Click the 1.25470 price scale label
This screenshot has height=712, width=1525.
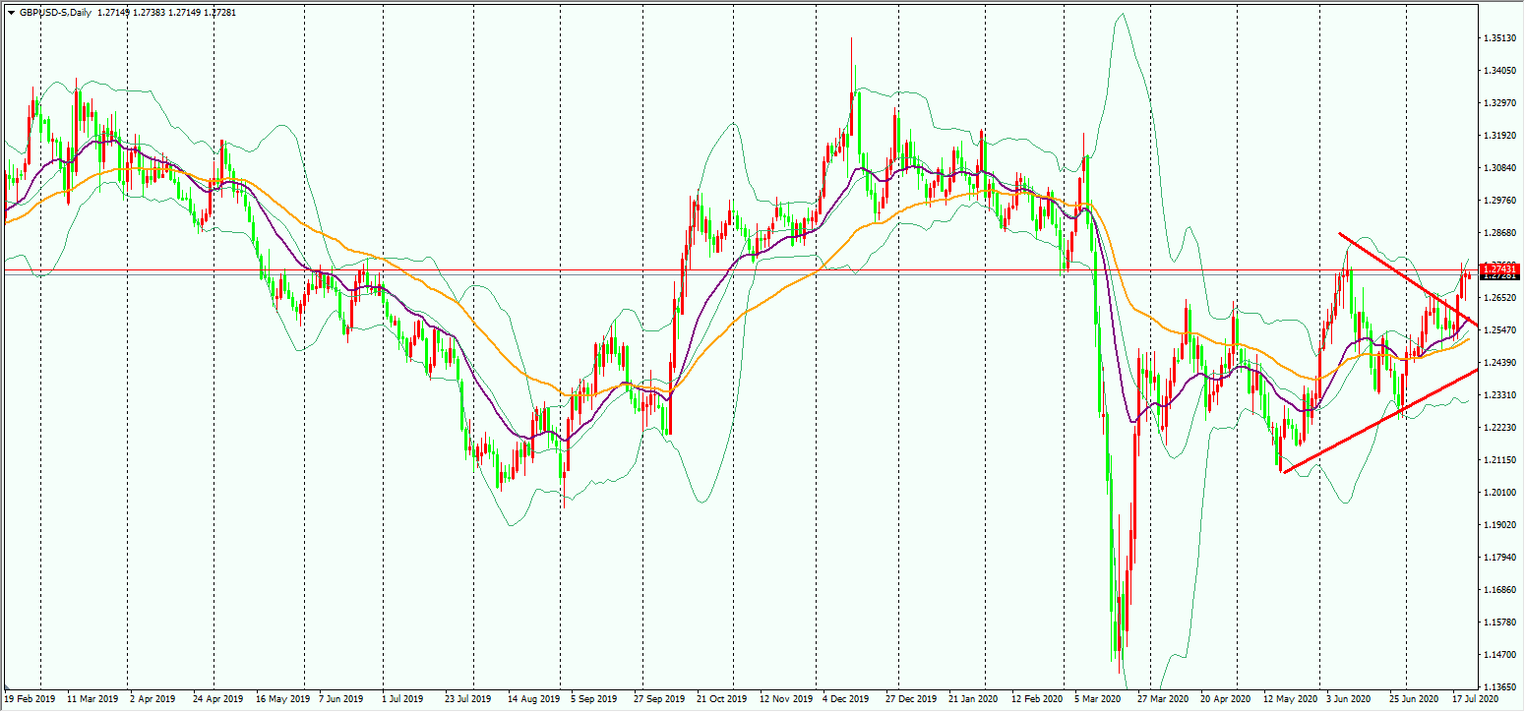[x=1498, y=330]
